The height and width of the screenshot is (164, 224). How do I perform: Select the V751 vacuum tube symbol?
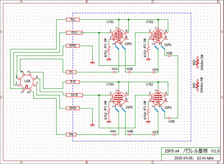(119, 37)
